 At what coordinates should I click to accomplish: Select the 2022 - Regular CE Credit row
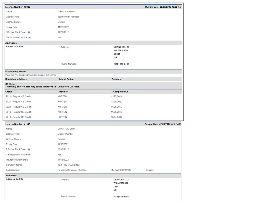tap(19, 96)
